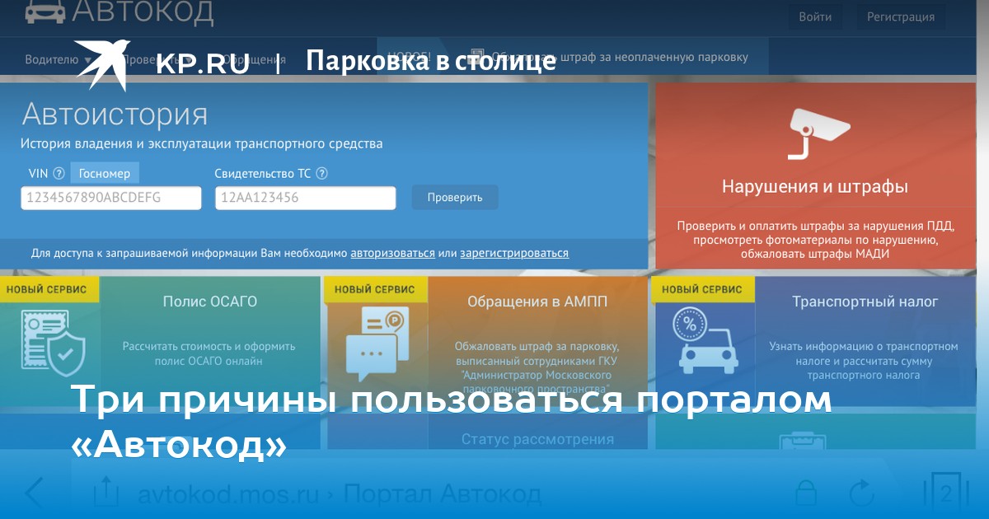Select the Госномер tab

pos(105,173)
